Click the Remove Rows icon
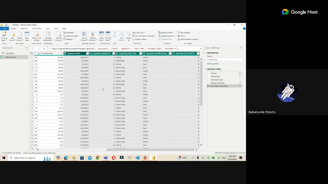The image size is (328, 184). 108,34
